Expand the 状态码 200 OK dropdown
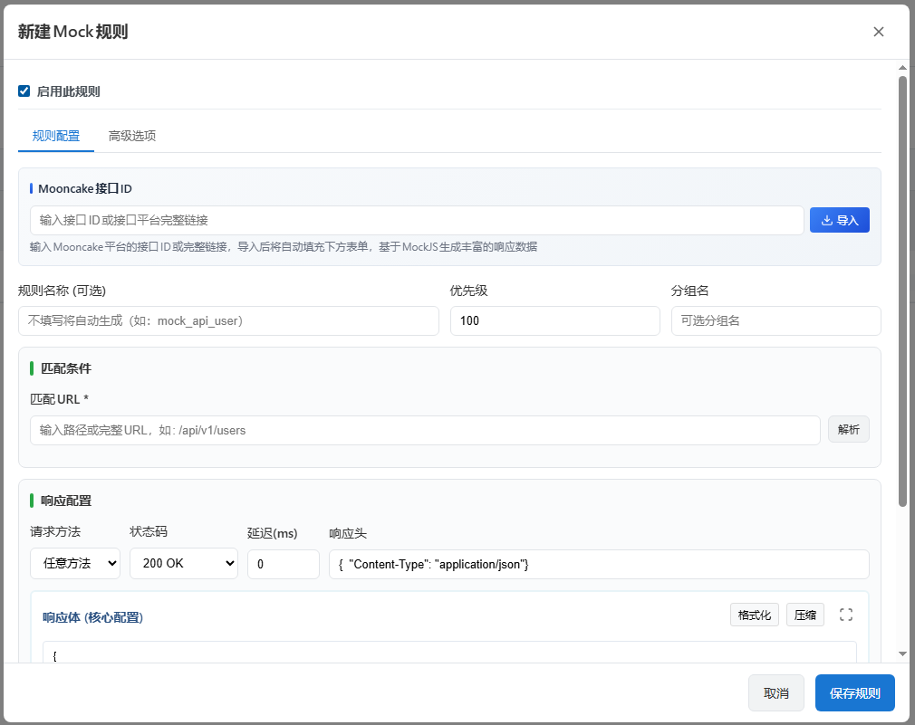Image resolution: width=915 pixels, height=725 pixels. tap(184, 563)
